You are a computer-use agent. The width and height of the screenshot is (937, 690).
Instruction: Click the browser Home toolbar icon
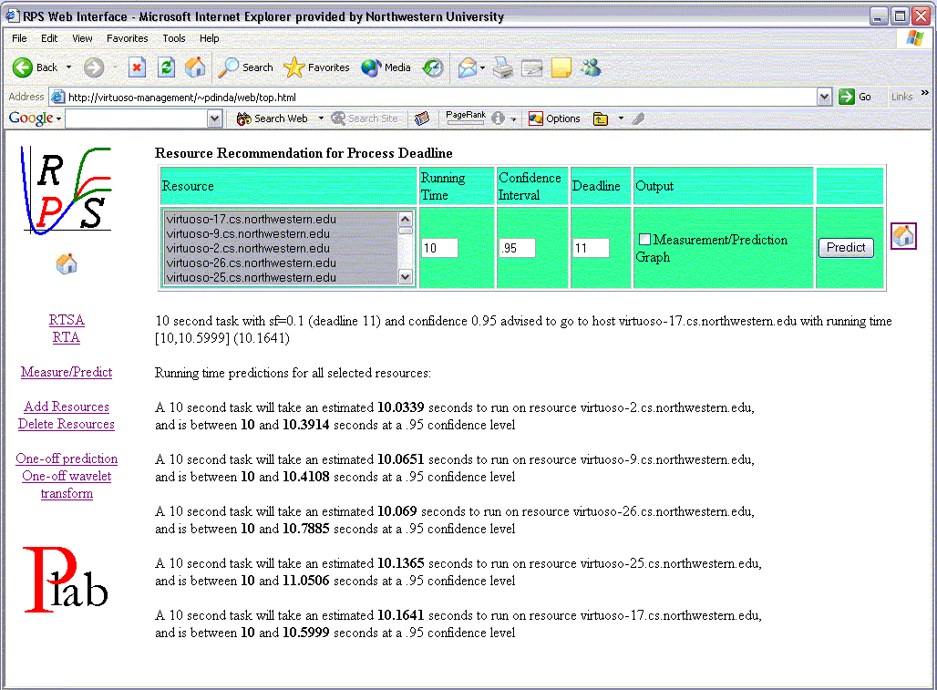pos(195,67)
